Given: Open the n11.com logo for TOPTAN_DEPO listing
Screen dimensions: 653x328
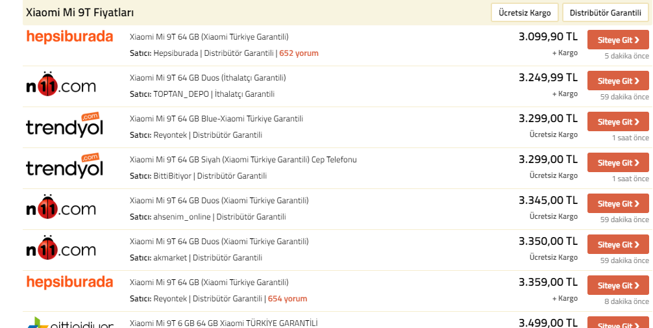Looking at the screenshot, I should click(x=61, y=84).
